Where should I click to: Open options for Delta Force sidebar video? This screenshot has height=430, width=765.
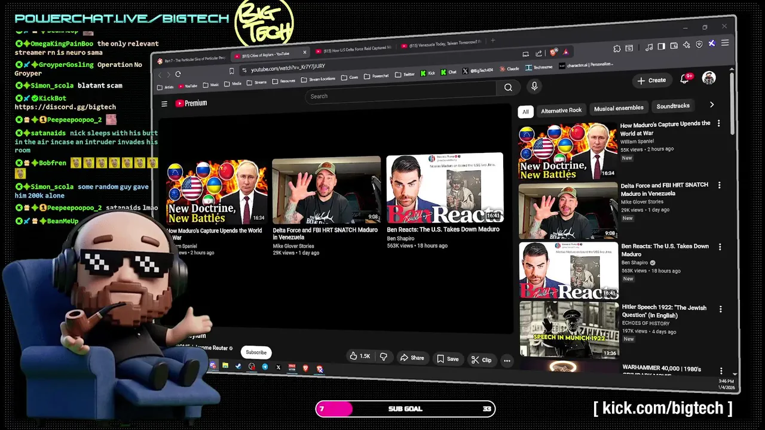pos(719,186)
